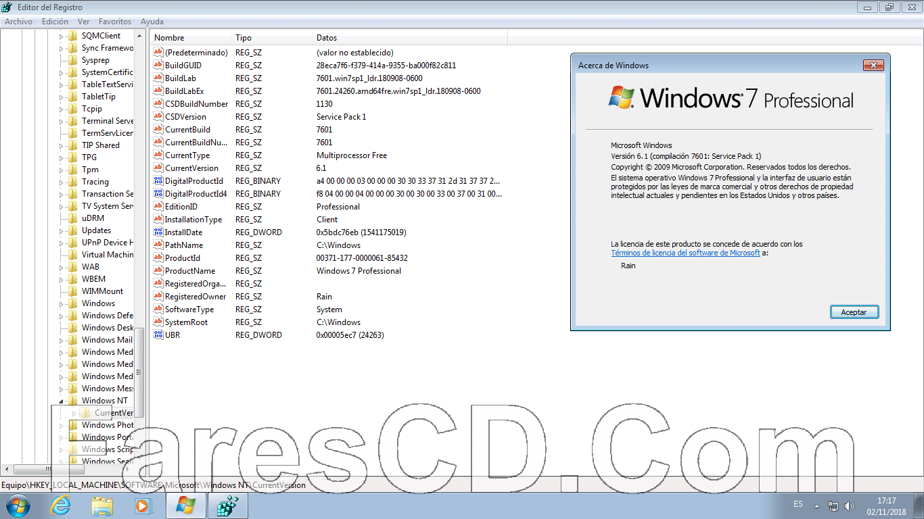The image size is (924, 519).
Task: Click the RegisteredOwner string value icon
Action: pyautogui.click(x=158, y=297)
